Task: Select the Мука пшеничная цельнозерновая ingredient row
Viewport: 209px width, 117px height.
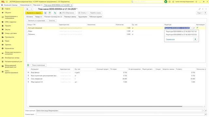Action: point(116,76)
